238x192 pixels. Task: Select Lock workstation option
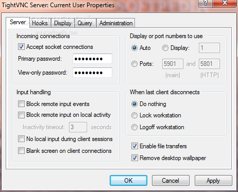[134, 115]
